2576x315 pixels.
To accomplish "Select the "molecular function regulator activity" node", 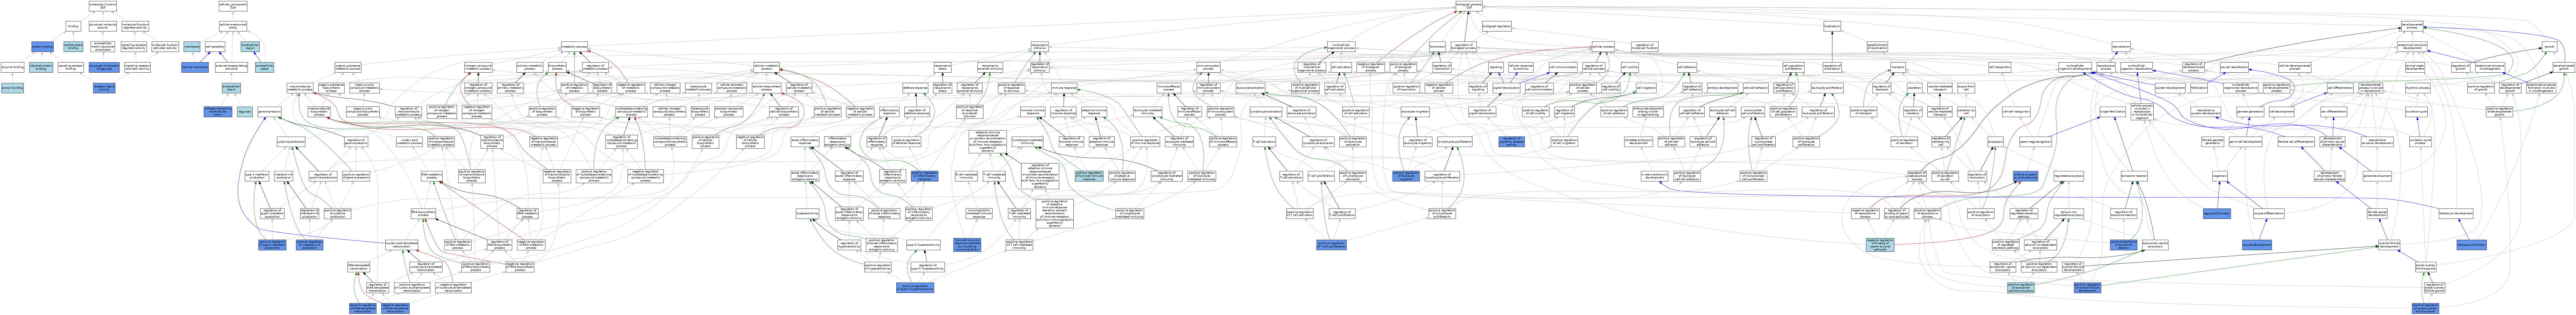I will pyautogui.click(x=135, y=26).
